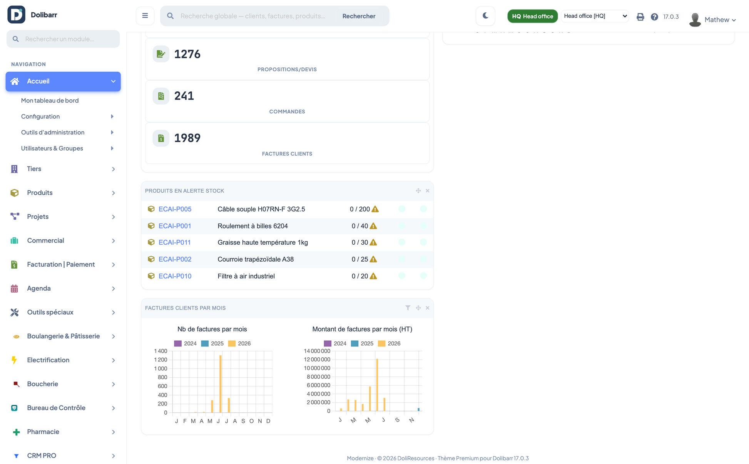Click the Dolibarr logo icon

click(x=16, y=15)
